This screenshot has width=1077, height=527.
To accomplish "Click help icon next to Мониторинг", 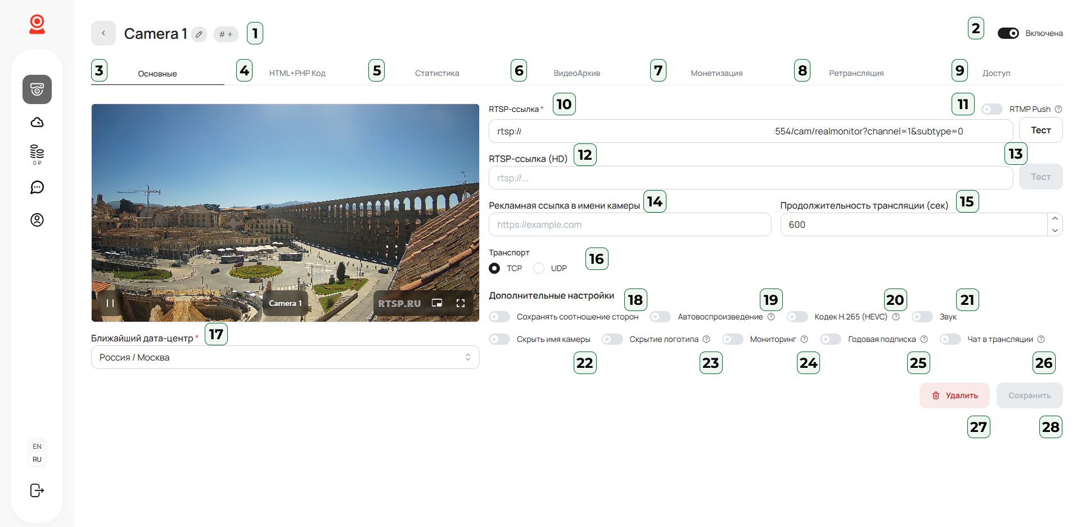I will pos(804,339).
